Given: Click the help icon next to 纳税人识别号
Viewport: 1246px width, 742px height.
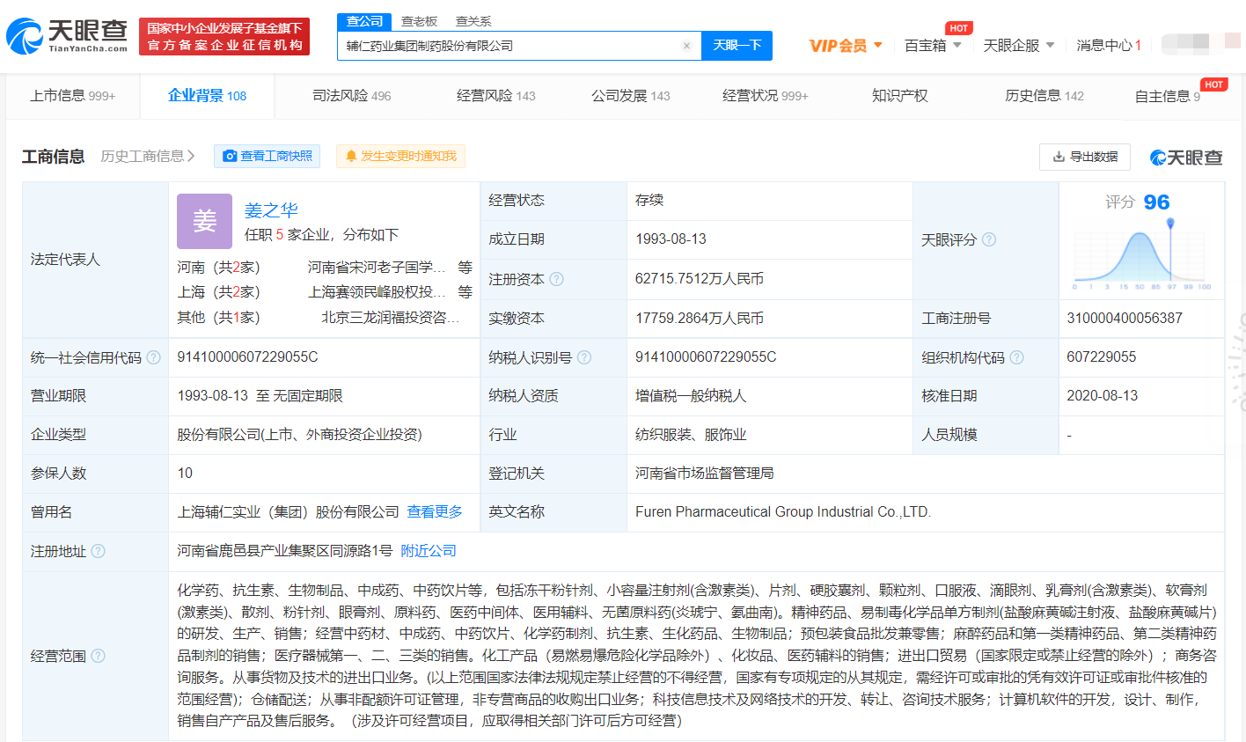Looking at the screenshot, I should (584, 357).
